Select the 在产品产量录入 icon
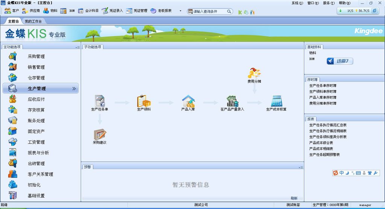 tap(232, 101)
